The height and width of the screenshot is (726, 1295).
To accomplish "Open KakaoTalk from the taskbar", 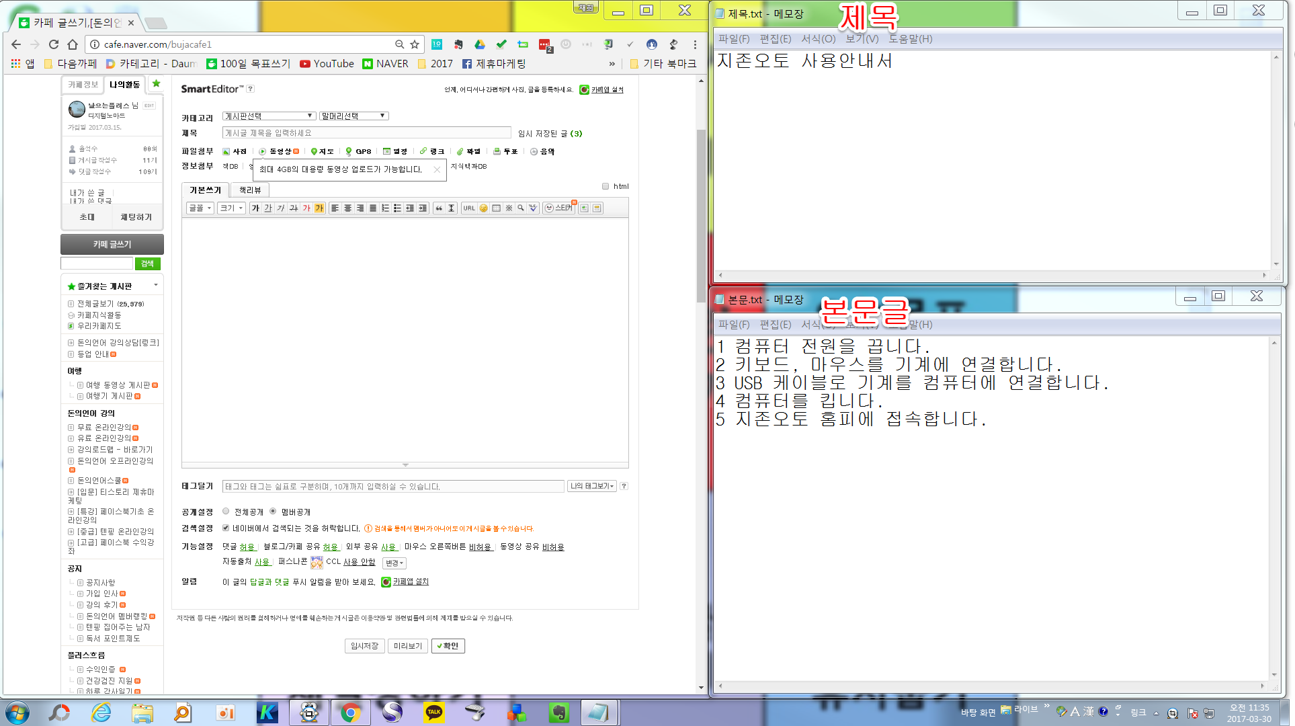I will tap(433, 712).
